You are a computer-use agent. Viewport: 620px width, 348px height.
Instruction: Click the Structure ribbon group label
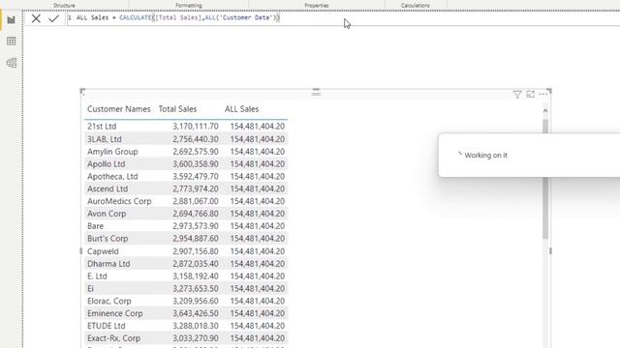click(x=64, y=6)
